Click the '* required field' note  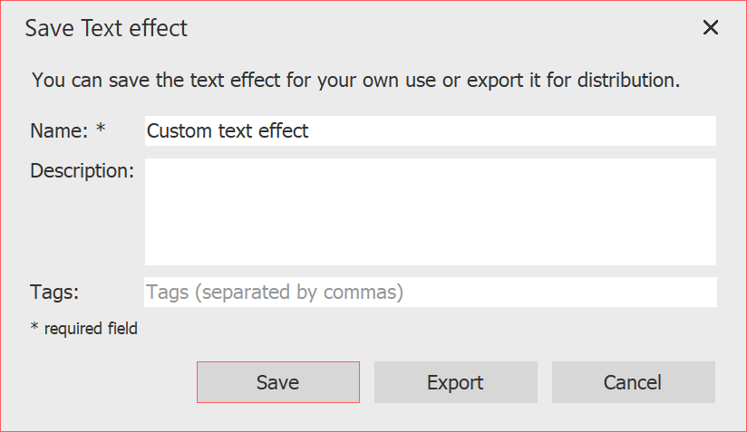pyautogui.click(x=84, y=329)
